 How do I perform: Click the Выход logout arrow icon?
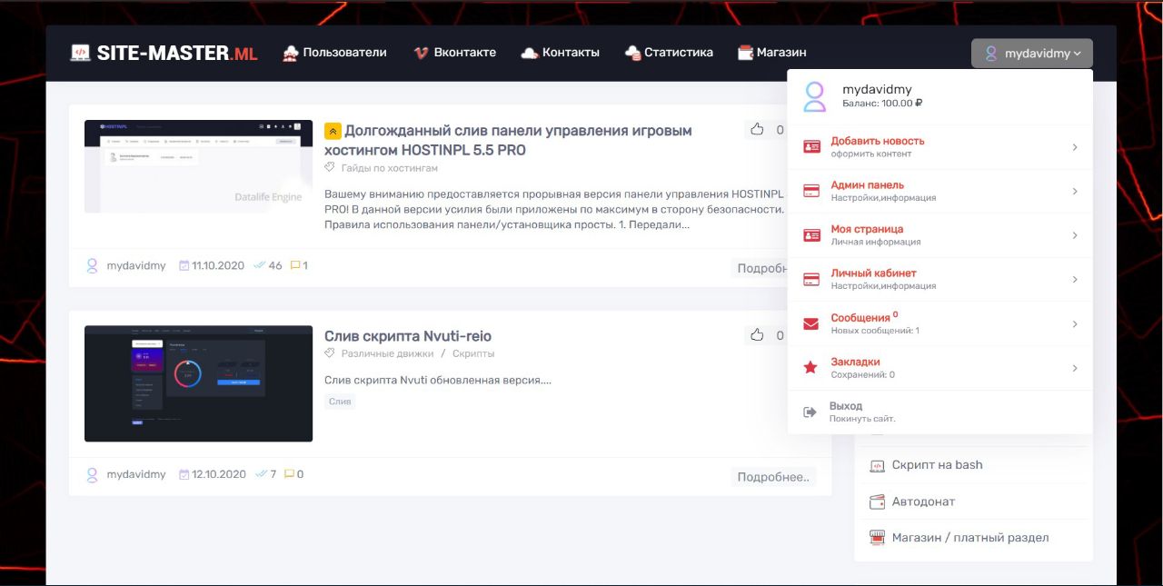coord(810,412)
